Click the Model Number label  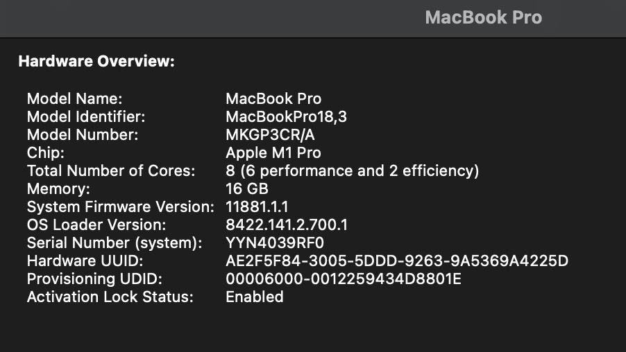(x=83, y=134)
